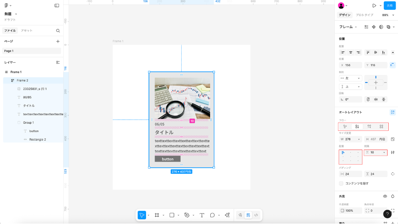
Task: Select the Comment tool in bottom toolbar
Action: (213, 215)
